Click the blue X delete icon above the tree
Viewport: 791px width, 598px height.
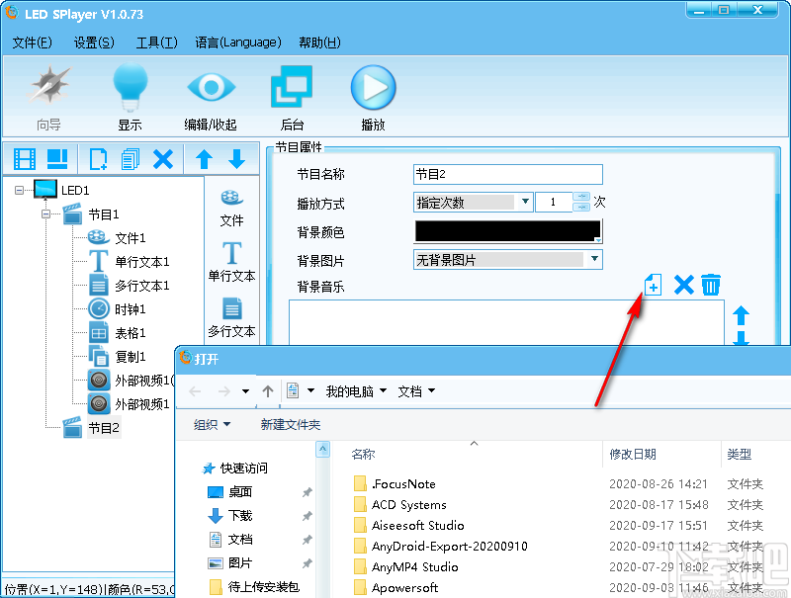click(163, 158)
